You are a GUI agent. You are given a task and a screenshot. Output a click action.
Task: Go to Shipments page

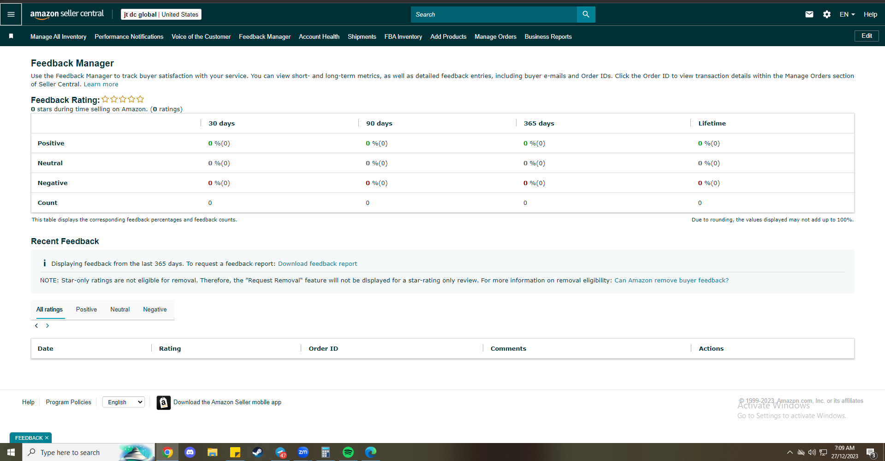point(362,36)
